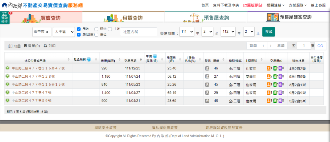Expand the 支援服務 menu
The height and width of the screenshot is (142, 330).
click(x=298, y=5)
